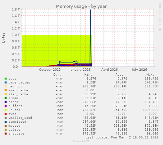Click the 'Avg:' column header
Image resolution: width=163 pixels, height=145 pixels.
[119, 75]
